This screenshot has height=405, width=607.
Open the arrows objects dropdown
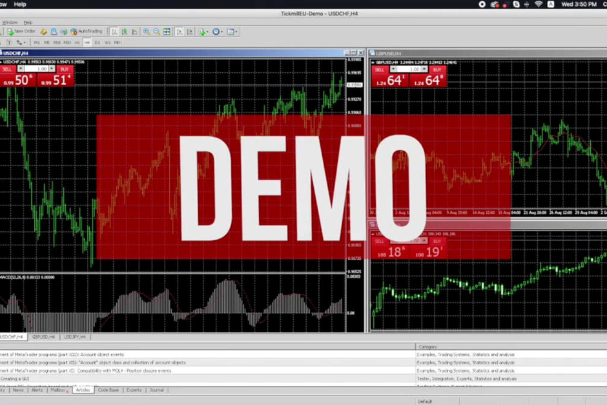click(21, 43)
